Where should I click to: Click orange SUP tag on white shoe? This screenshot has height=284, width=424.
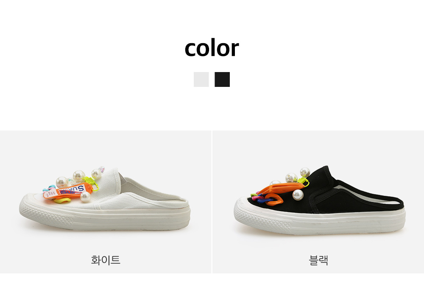click(x=67, y=191)
